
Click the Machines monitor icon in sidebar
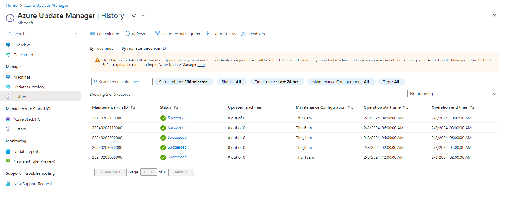tap(8, 77)
